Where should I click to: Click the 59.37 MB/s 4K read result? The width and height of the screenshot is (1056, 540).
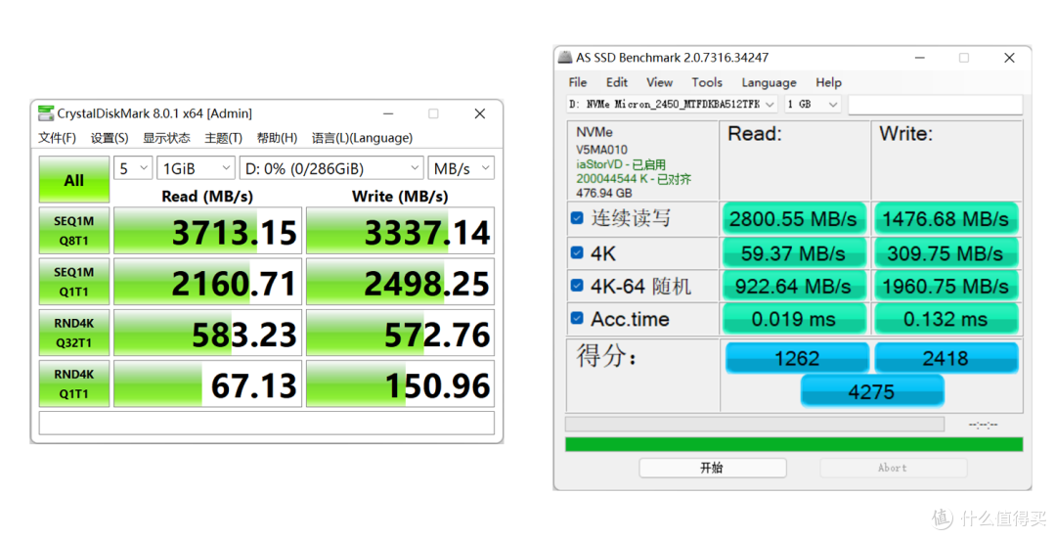point(794,253)
